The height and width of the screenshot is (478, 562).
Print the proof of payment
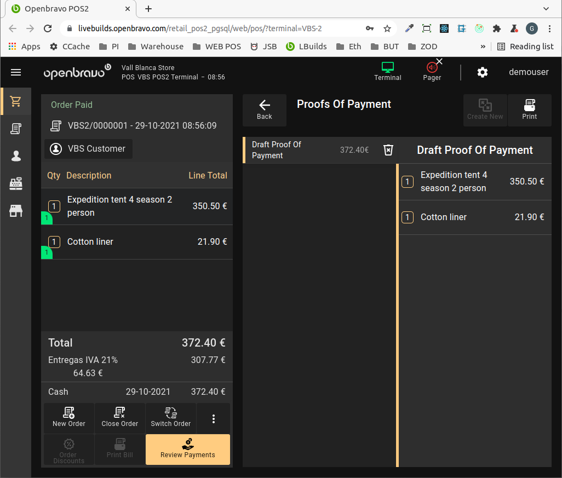tap(529, 110)
